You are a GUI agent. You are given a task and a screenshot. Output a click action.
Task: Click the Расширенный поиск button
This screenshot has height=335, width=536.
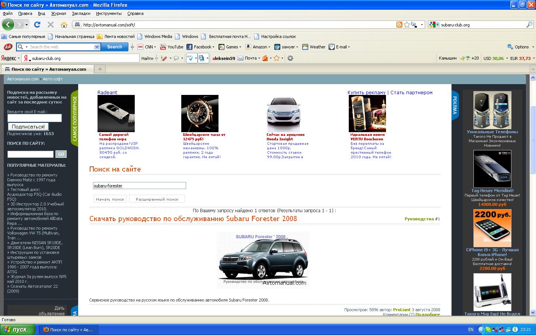(x=157, y=199)
